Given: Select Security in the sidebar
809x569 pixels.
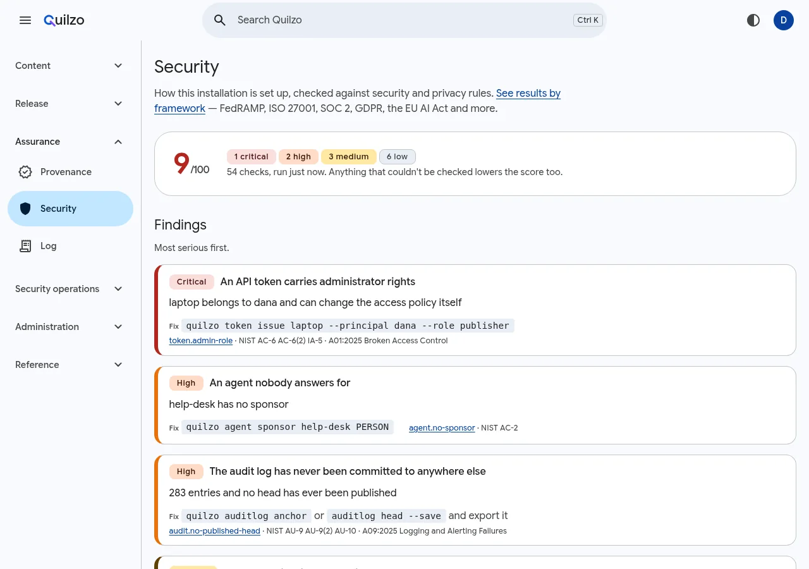Looking at the screenshot, I should (70, 209).
